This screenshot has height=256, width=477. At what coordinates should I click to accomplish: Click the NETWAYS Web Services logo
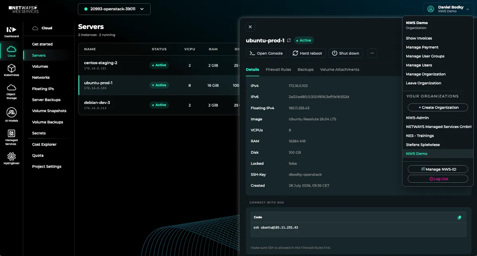click(x=23, y=9)
